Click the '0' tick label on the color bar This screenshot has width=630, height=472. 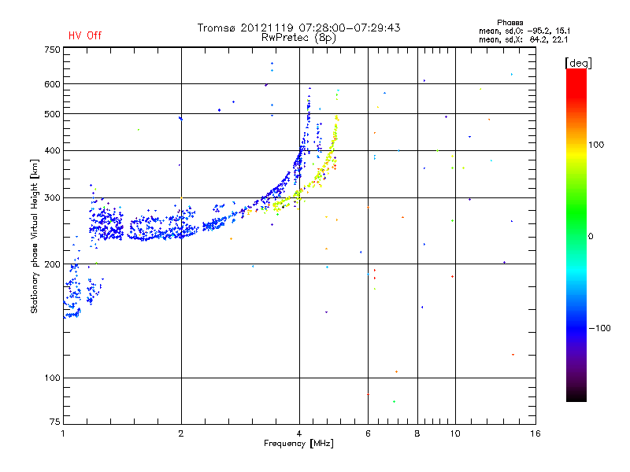[x=591, y=237]
